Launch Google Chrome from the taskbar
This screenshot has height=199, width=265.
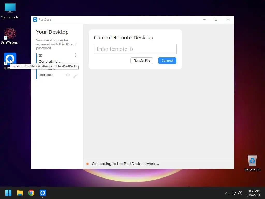tap(31, 193)
